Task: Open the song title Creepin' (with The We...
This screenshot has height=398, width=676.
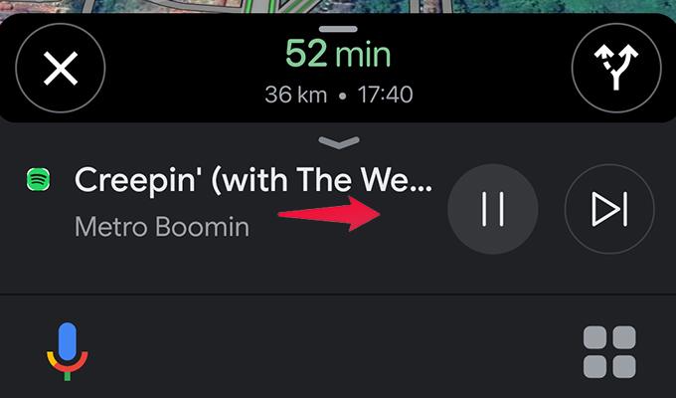Action: click(253, 179)
